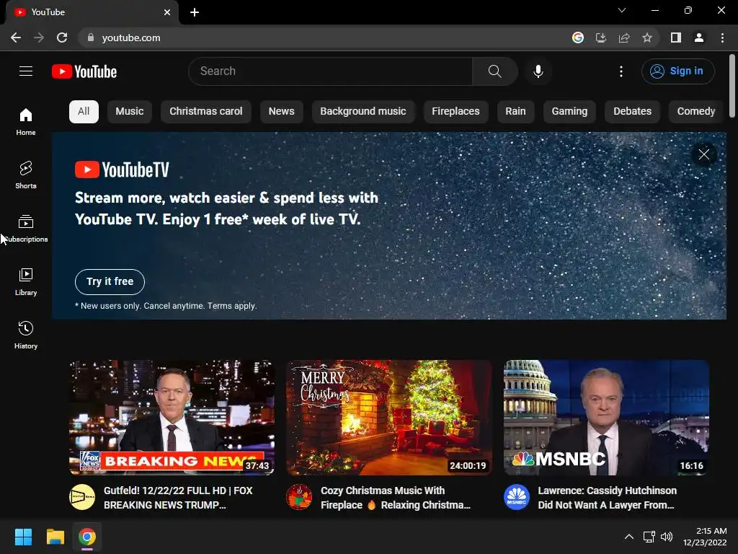The height and width of the screenshot is (554, 738).
Task: Open Gutfeld video channel avatar
Action: pos(82,497)
